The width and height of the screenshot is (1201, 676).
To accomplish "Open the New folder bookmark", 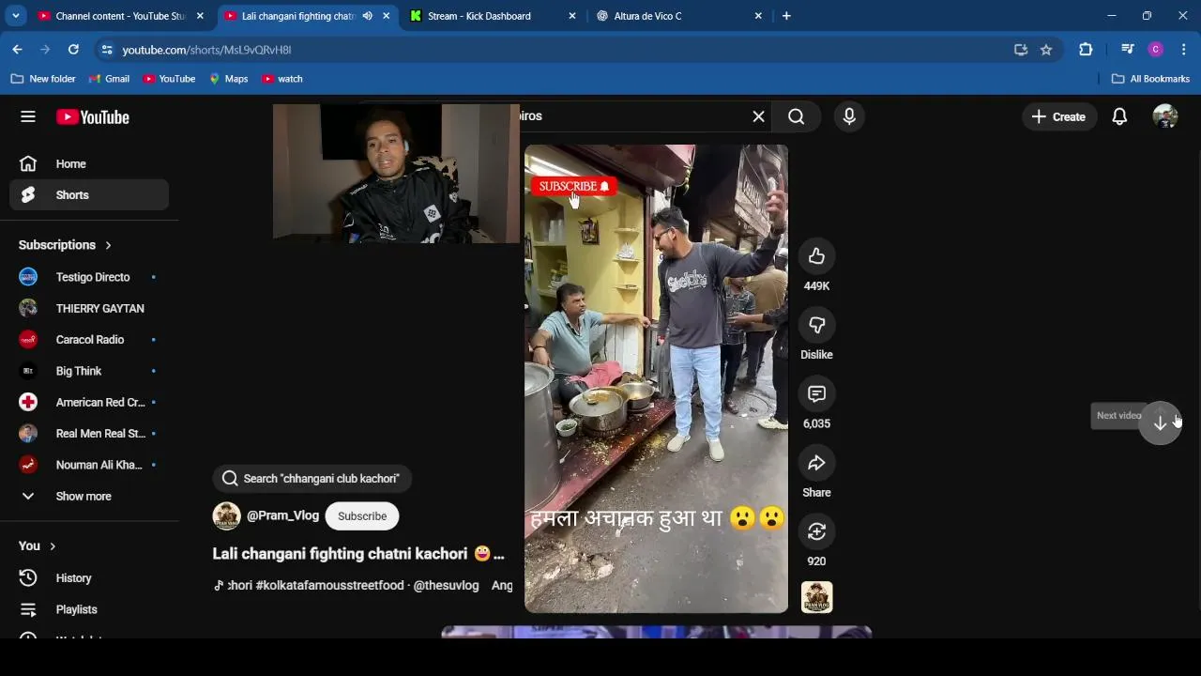I will 43,79.
